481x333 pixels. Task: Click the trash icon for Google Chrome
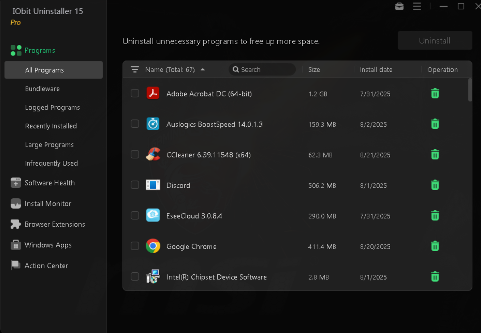[435, 246]
